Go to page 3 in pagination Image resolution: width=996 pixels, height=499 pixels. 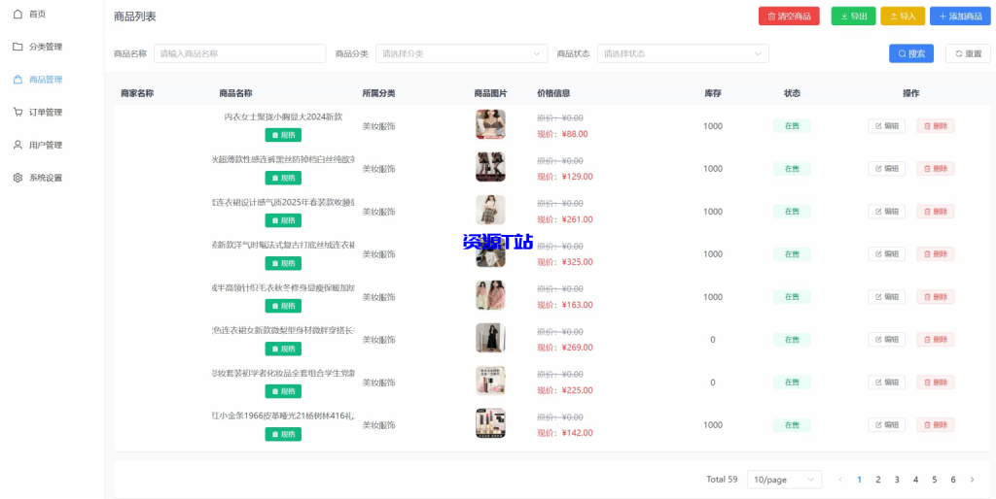(897, 480)
